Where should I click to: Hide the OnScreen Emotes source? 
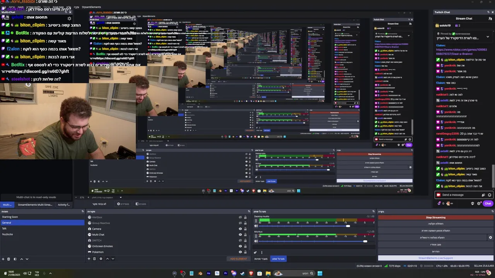(x=240, y=246)
